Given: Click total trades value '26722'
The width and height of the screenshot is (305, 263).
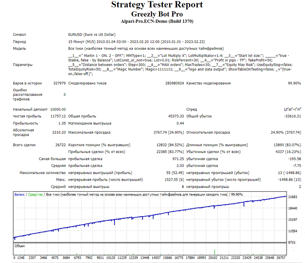Looking at the screenshot, I should coord(61,145).
